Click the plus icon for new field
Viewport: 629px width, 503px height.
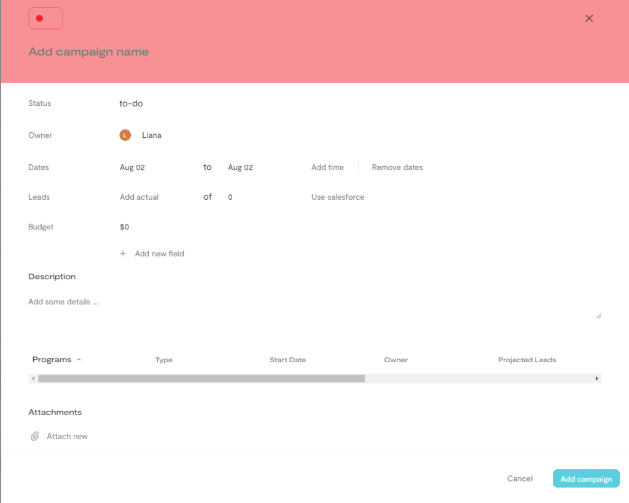pos(123,253)
